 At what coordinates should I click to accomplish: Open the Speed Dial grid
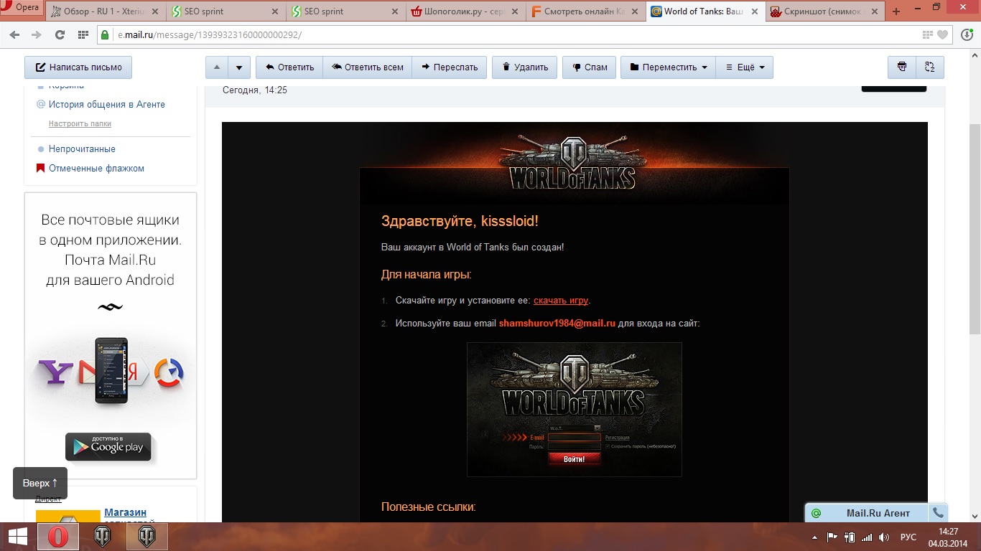point(83,34)
